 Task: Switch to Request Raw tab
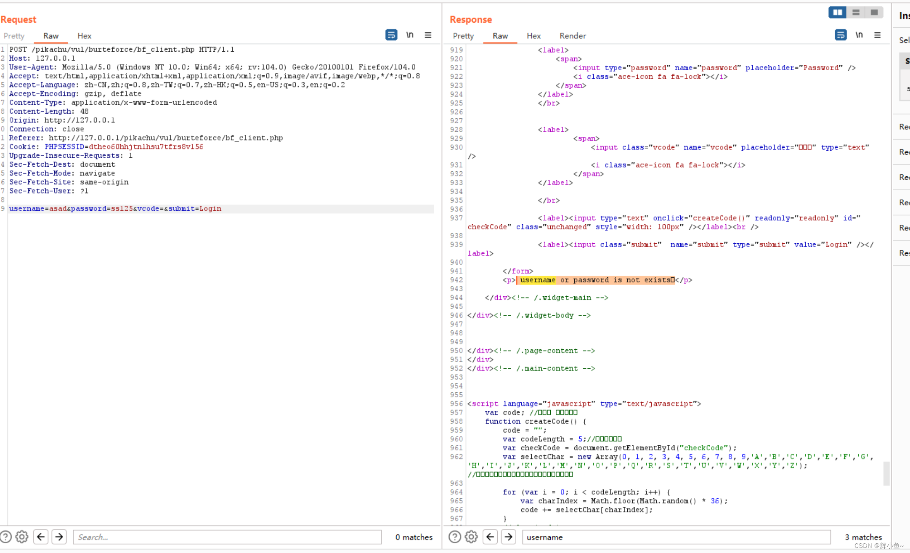coord(51,36)
